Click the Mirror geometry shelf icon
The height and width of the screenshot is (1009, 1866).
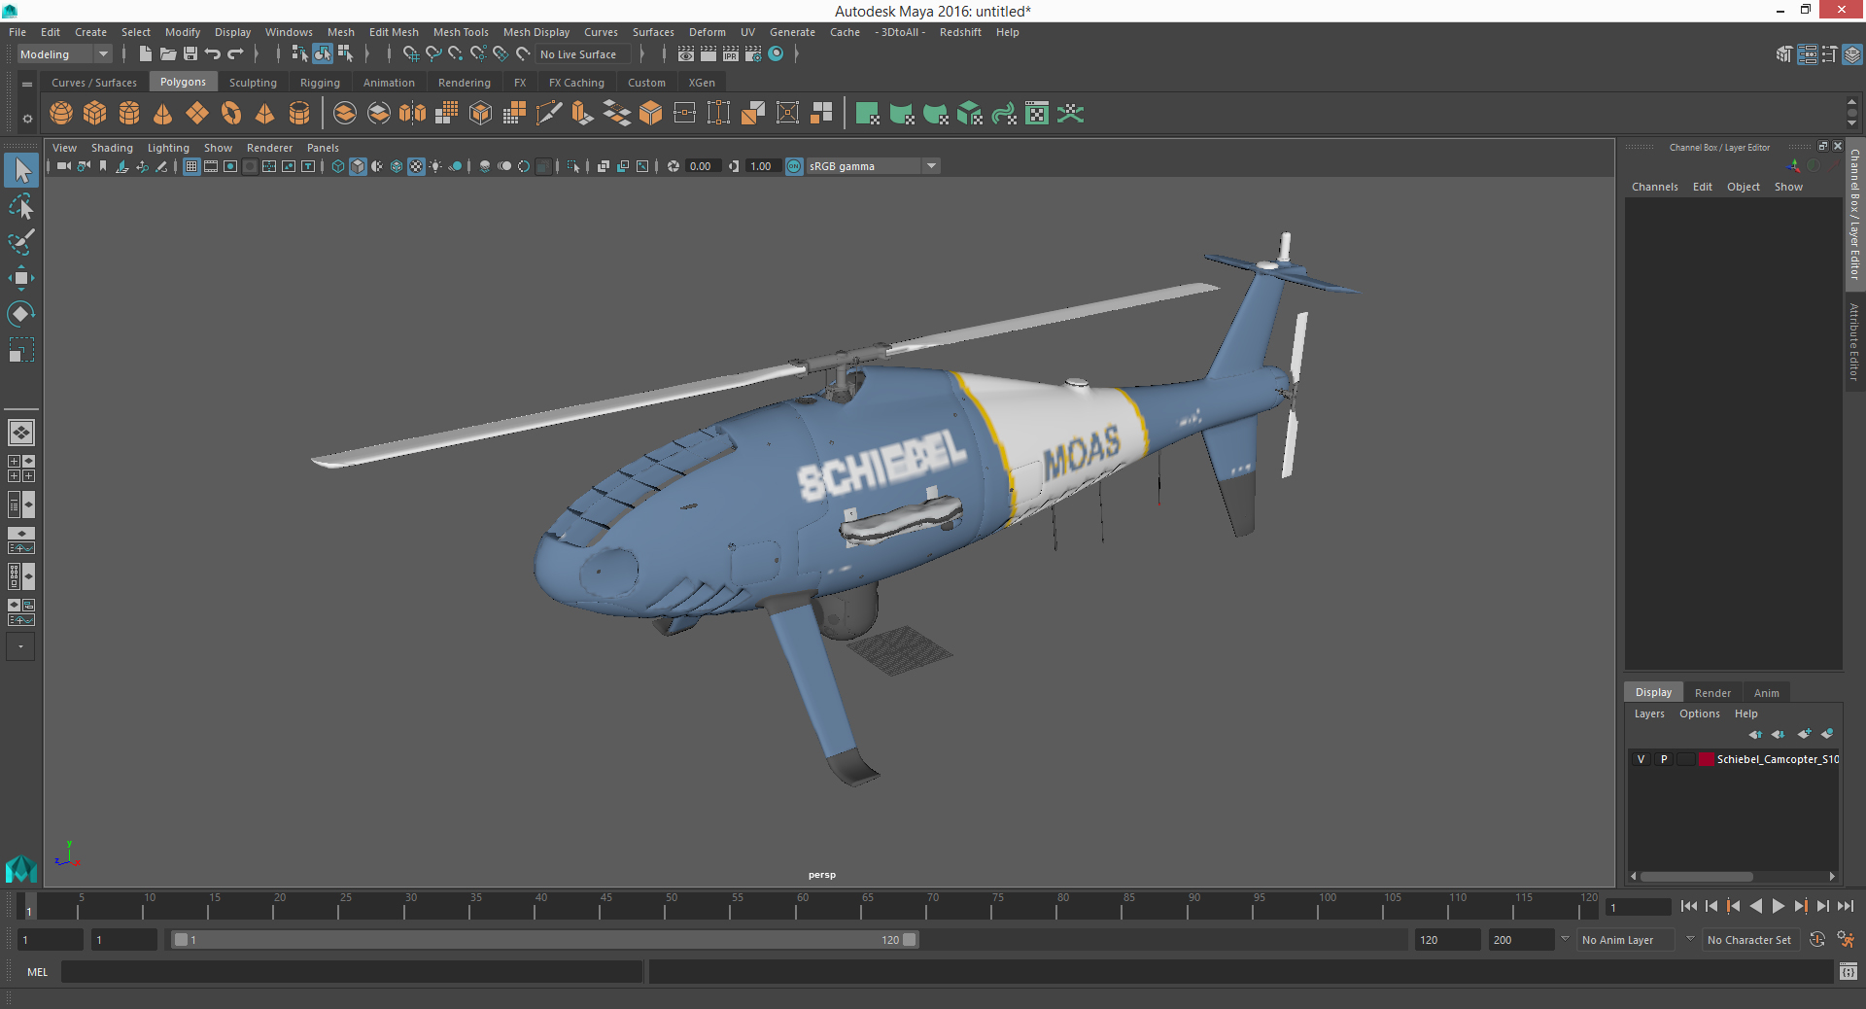pyautogui.click(x=413, y=114)
